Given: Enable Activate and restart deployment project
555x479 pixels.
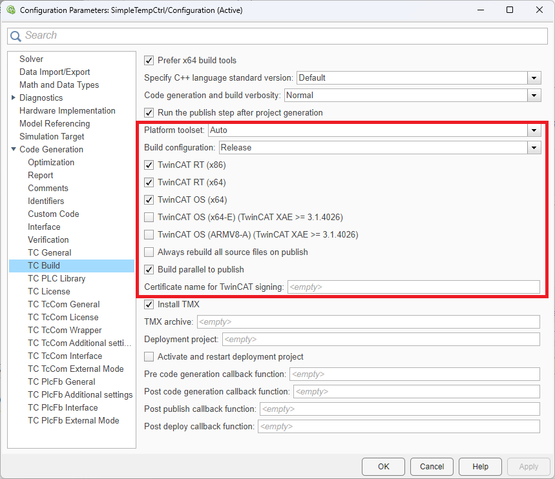Looking at the screenshot, I should (149, 356).
